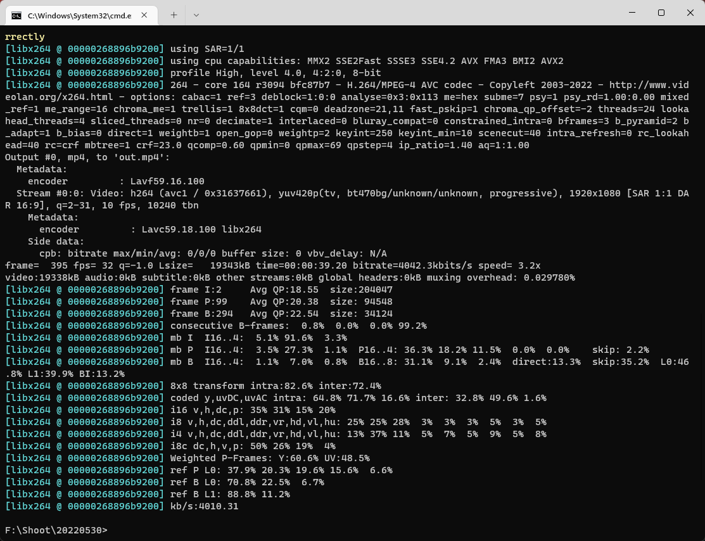
Task: Click the 'frame I:2' line
Action: (199, 290)
